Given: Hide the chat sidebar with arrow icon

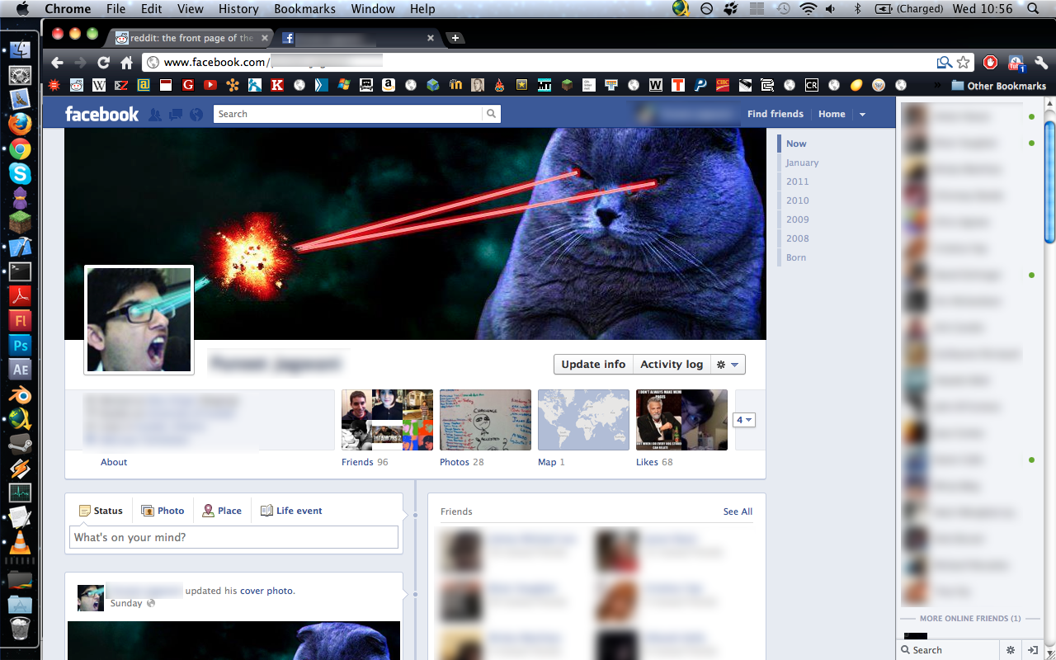Looking at the screenshot, I should (x=1033, y=650).
